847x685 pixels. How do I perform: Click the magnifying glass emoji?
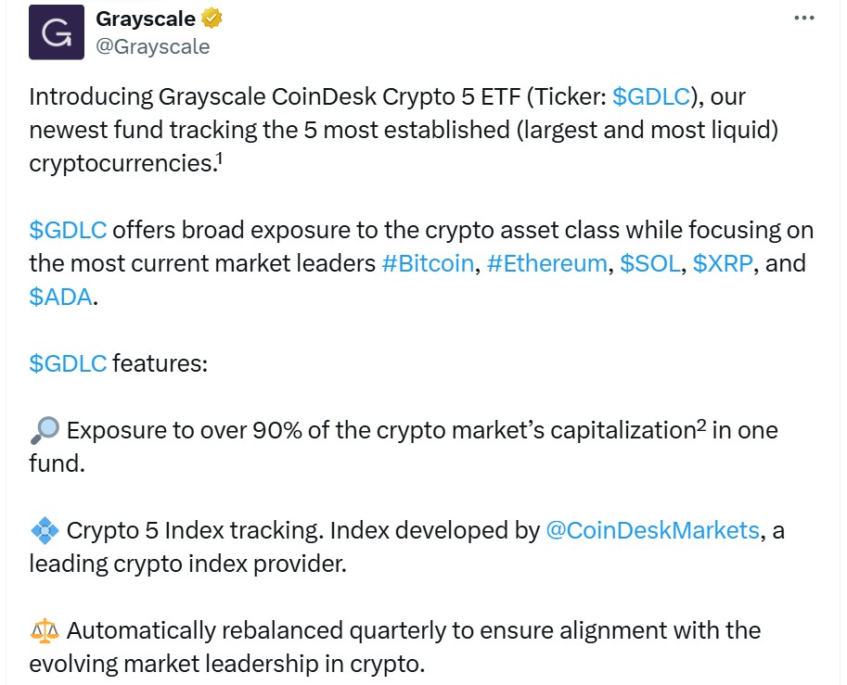[x=45, y=430]
